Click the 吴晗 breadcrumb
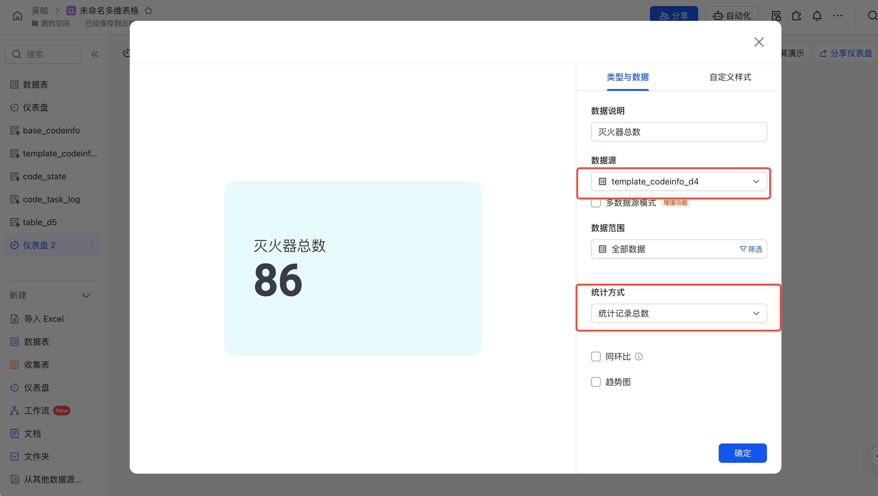 click(x=40, y=11)
